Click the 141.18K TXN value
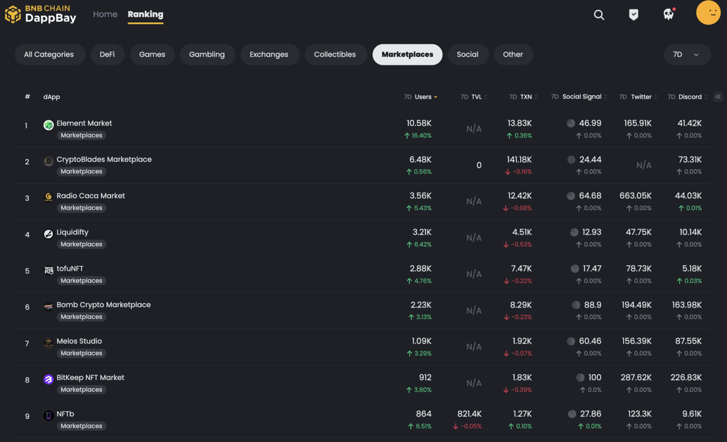 coord(520,159)
